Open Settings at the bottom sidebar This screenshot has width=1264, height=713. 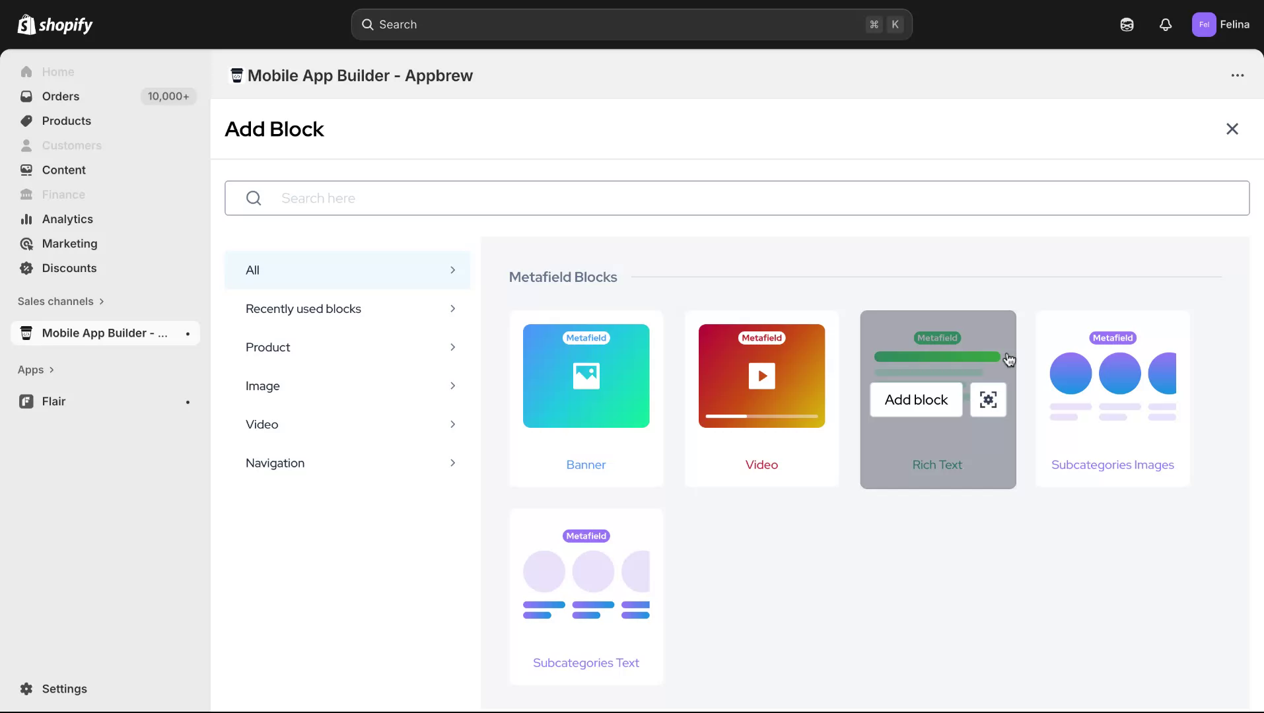63,689
